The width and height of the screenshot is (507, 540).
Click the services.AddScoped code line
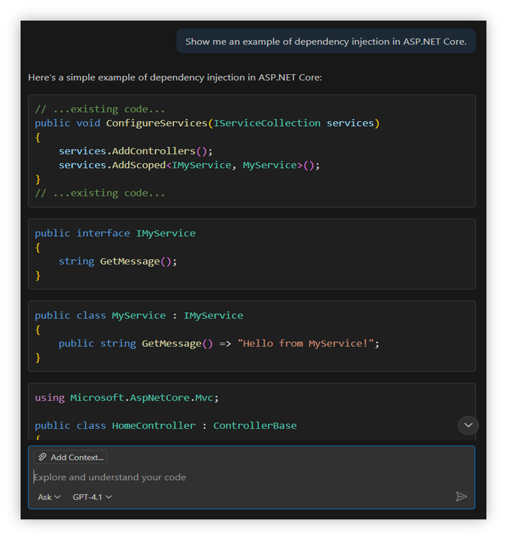pos(189,165)
